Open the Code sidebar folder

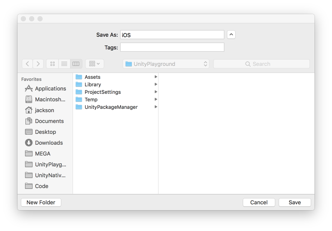[37, 186]
